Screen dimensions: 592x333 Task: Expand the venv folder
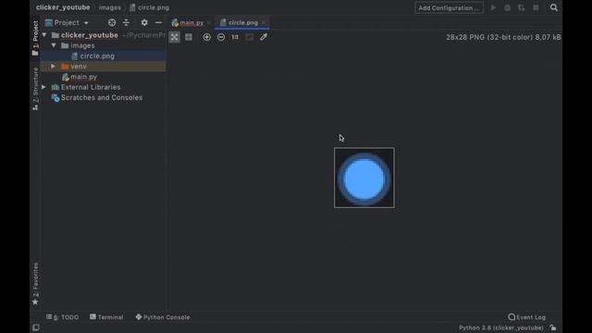click(x=54, y=67)
